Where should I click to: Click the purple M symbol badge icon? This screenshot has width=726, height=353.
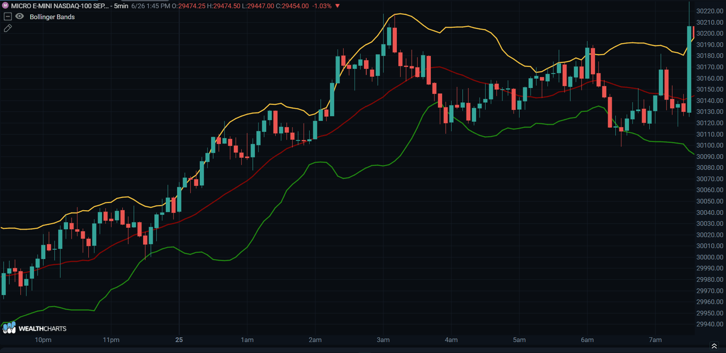coord(5,6)
